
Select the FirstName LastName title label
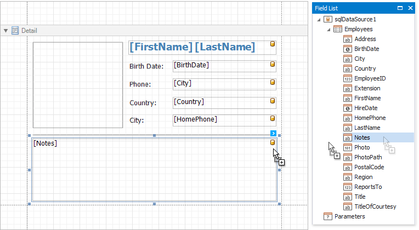(x=192, y=47)
